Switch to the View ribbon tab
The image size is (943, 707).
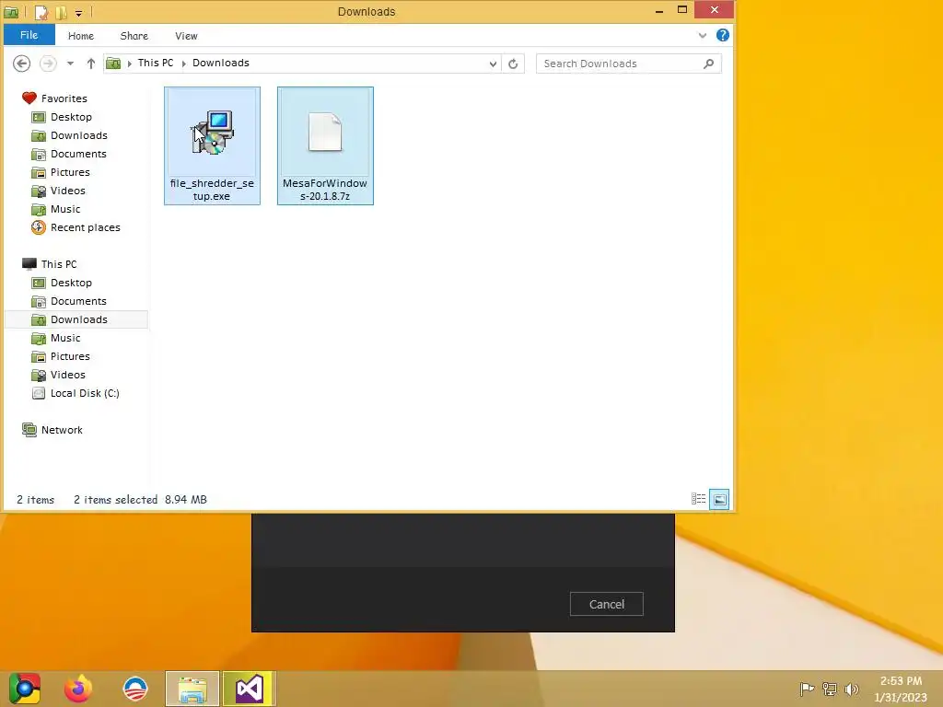pos(186,36)
